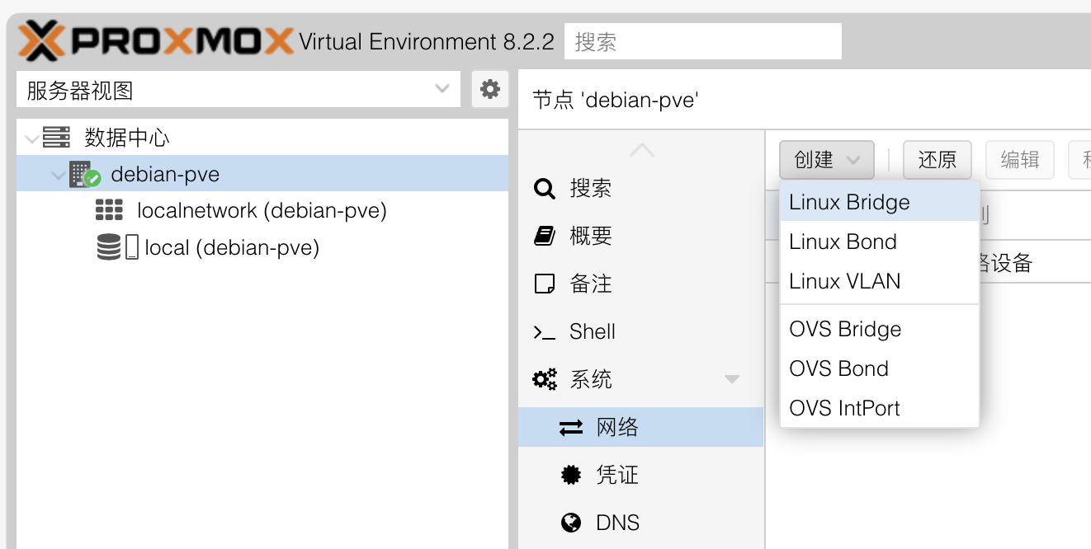Open the 备注 notes menu item
The width and height of the screenshot is (1091, 549).
point(641,284)
